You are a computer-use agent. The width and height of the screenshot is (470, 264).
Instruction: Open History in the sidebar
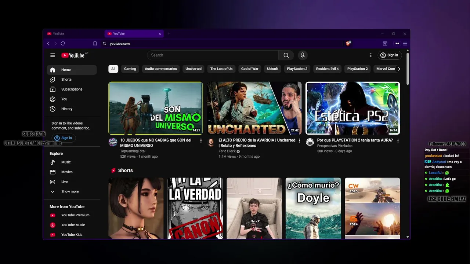tap(72, 109)
